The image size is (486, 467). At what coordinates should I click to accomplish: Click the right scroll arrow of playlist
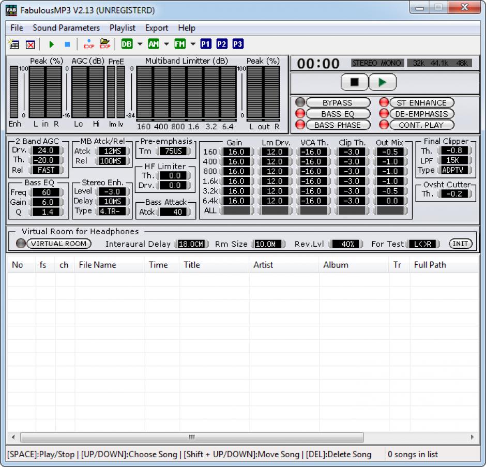point(473,437)
